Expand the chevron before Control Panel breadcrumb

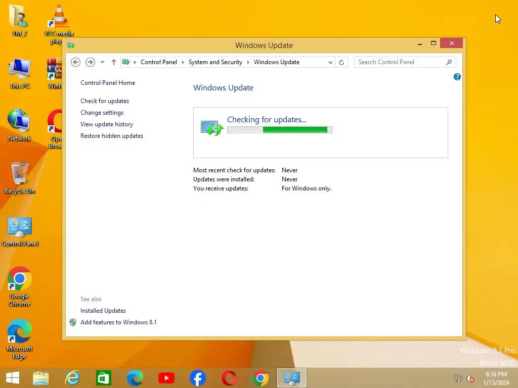pos(135,62)
